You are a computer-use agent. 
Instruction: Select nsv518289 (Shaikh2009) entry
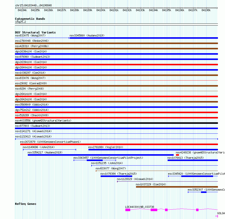click(x=32, y=115)
